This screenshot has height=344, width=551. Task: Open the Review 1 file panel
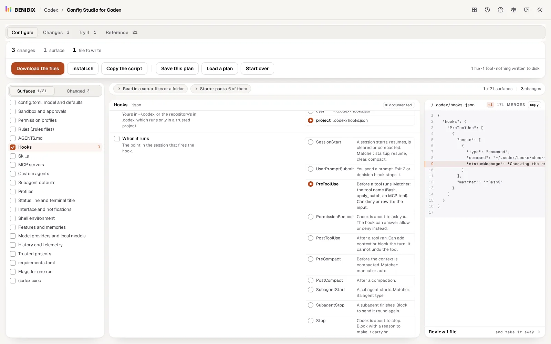click(485, 332)
